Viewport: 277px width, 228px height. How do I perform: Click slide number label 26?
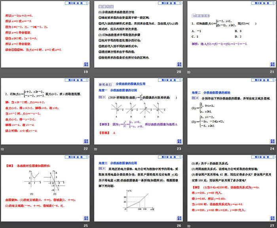[x=179, y=226]
